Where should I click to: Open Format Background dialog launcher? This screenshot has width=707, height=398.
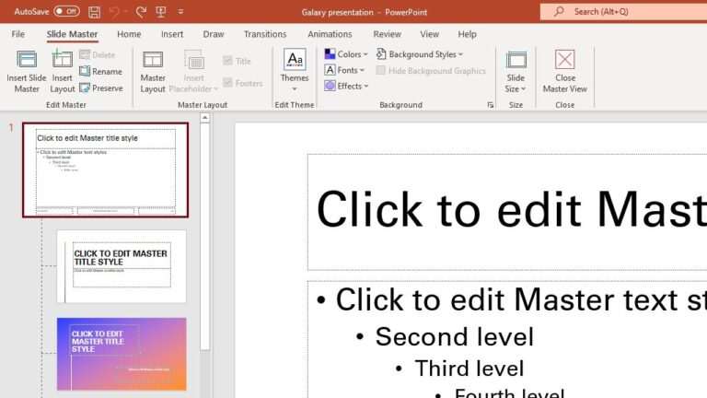(x=490, y=105)
